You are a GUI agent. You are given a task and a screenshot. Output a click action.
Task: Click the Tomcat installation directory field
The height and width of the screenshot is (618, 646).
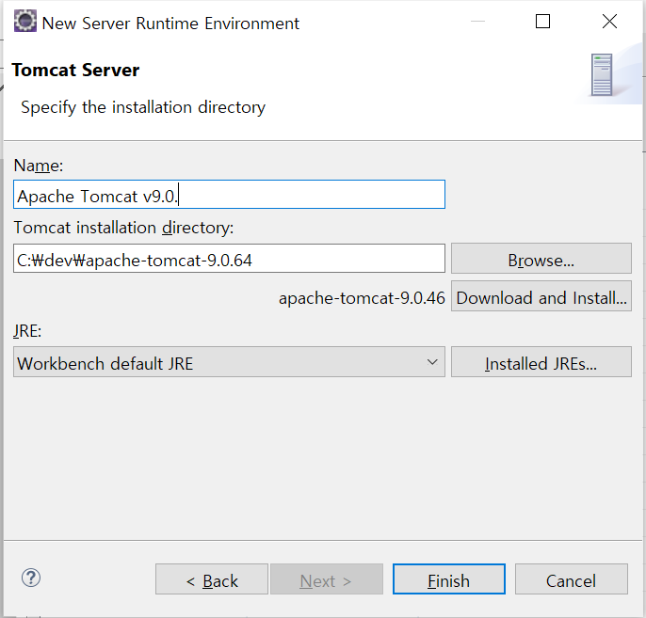click(x=229, y=259)
